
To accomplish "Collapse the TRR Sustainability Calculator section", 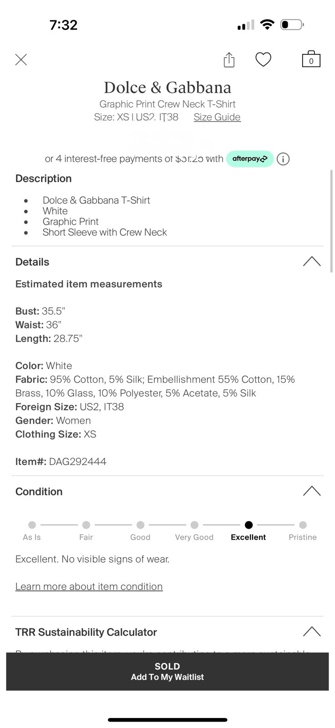I will [x=312, y=632].
